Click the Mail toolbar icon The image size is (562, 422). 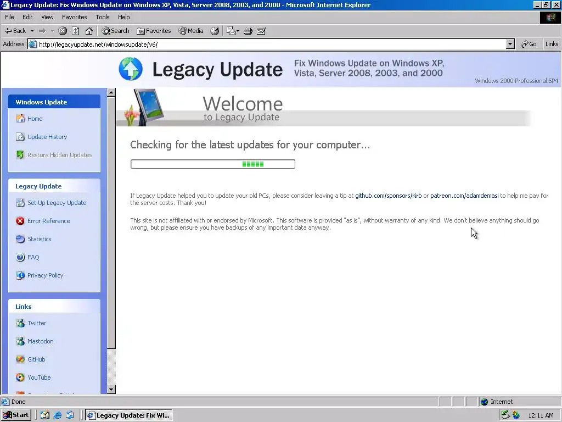[x=231, y=31]
